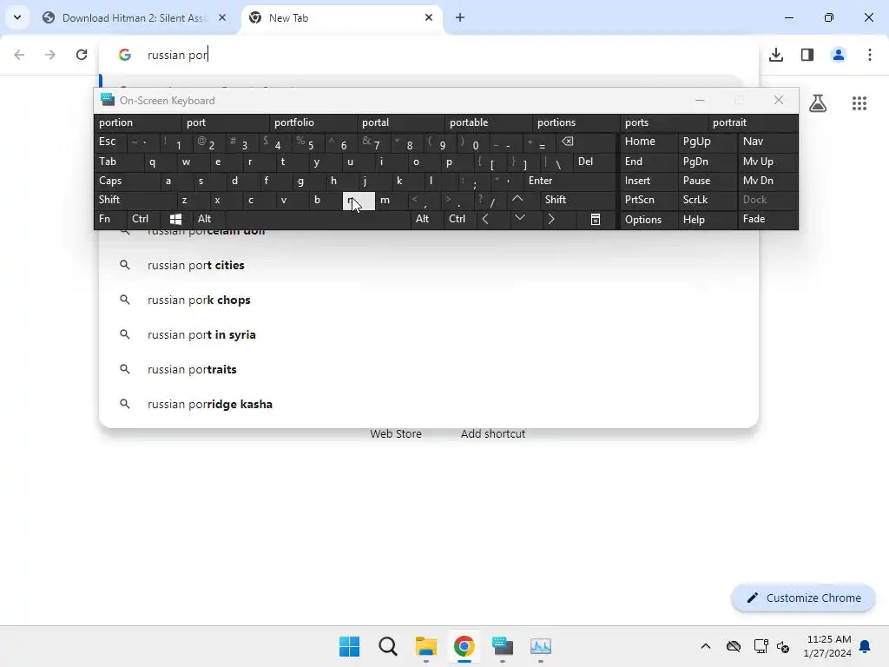This screenshot has height=667, width=889.
Task: Toggle the Fn key on keyboard
Action: point(110,219)
